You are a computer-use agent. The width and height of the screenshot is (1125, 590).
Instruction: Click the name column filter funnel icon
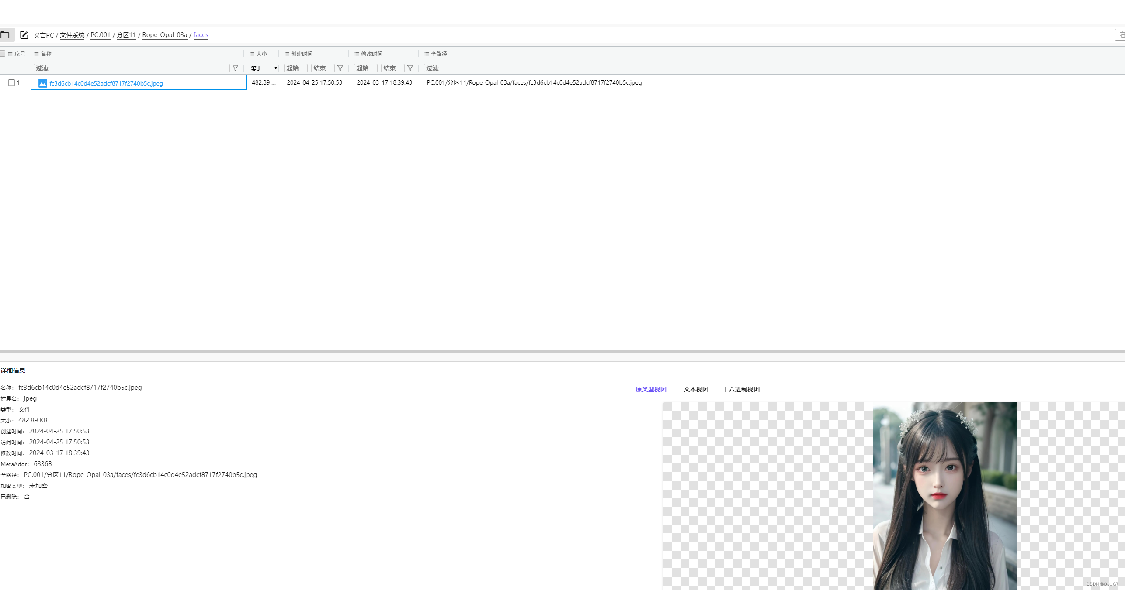click(235, 68)
